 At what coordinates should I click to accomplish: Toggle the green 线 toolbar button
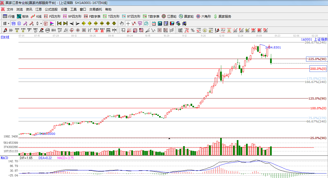[146, 23]
